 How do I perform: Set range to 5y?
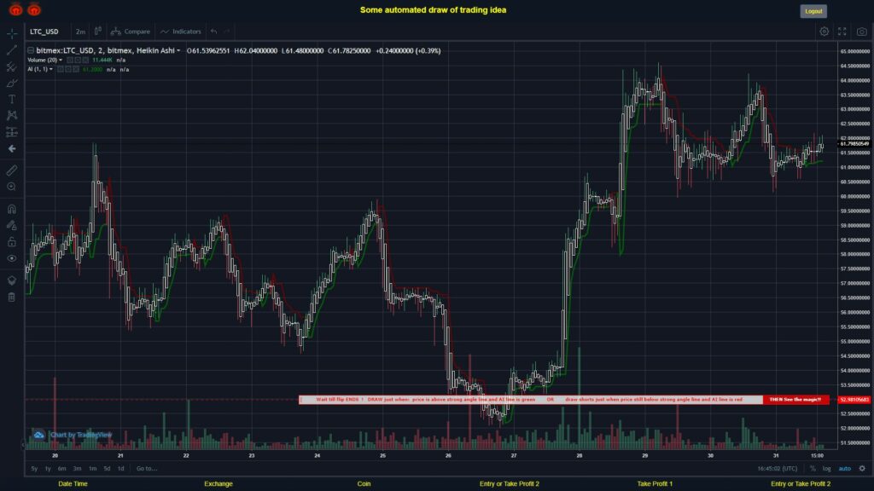coord(34,469)
